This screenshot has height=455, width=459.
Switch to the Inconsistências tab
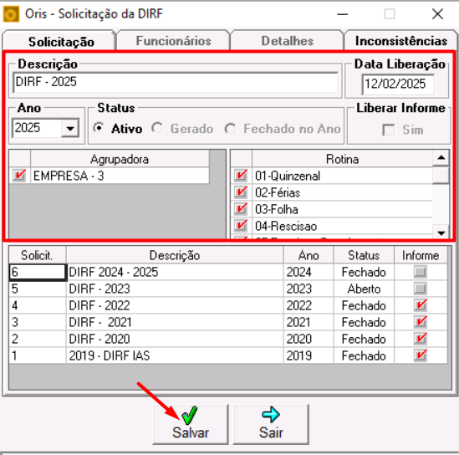[x=400, y=40]
